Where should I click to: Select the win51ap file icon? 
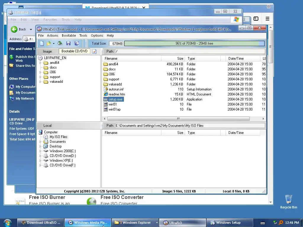pyautogui.click(x=106, y=109)
